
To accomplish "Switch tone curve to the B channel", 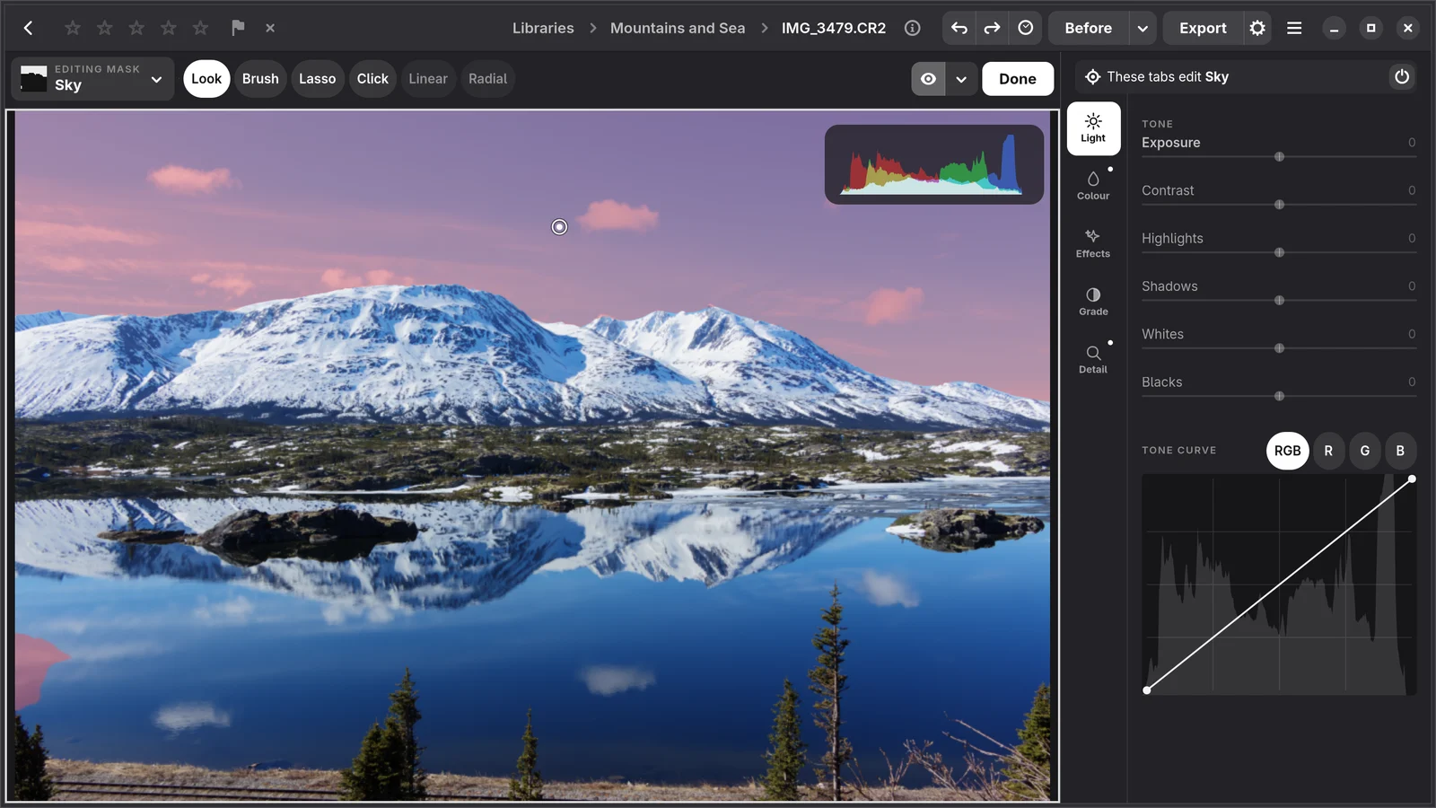I will (x=1400, y=451).
